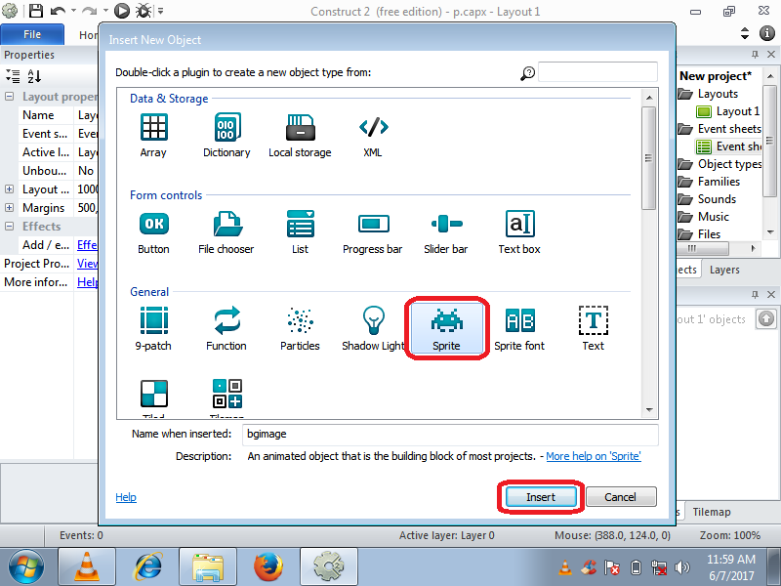This screenshot has height=586, width=781.
Task: Choose the Tiled Background checkerboard icon
Action: pos(154,394)
